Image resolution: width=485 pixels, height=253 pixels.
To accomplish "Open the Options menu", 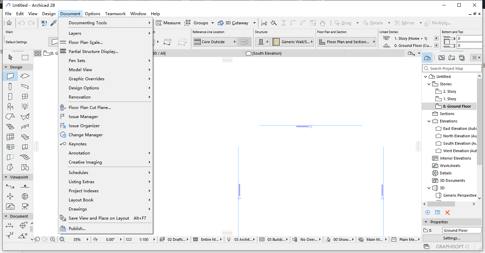I will click(93, 14).
